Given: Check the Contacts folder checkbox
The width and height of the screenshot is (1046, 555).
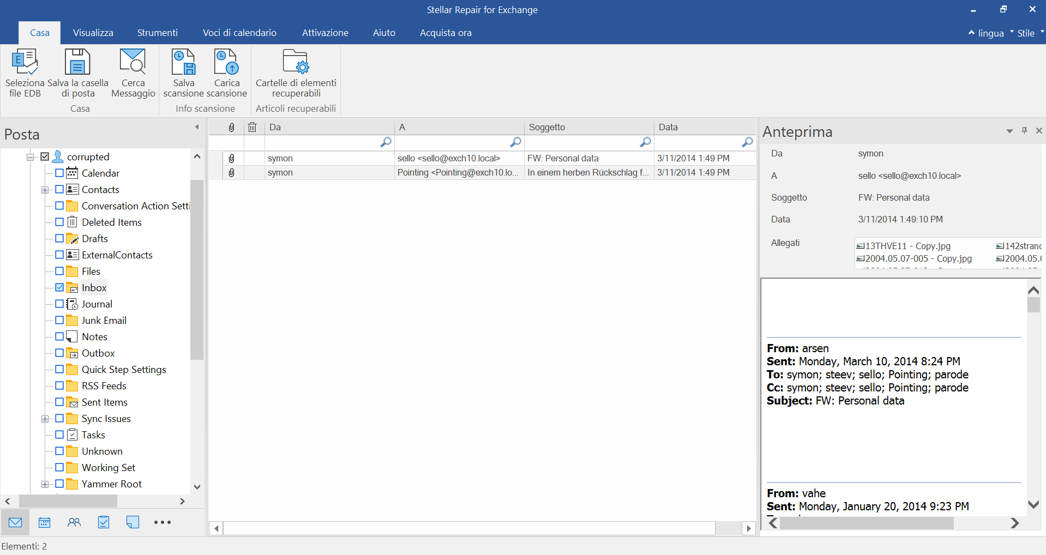Looking at the screenshot, I should click(x=59, y=189).
